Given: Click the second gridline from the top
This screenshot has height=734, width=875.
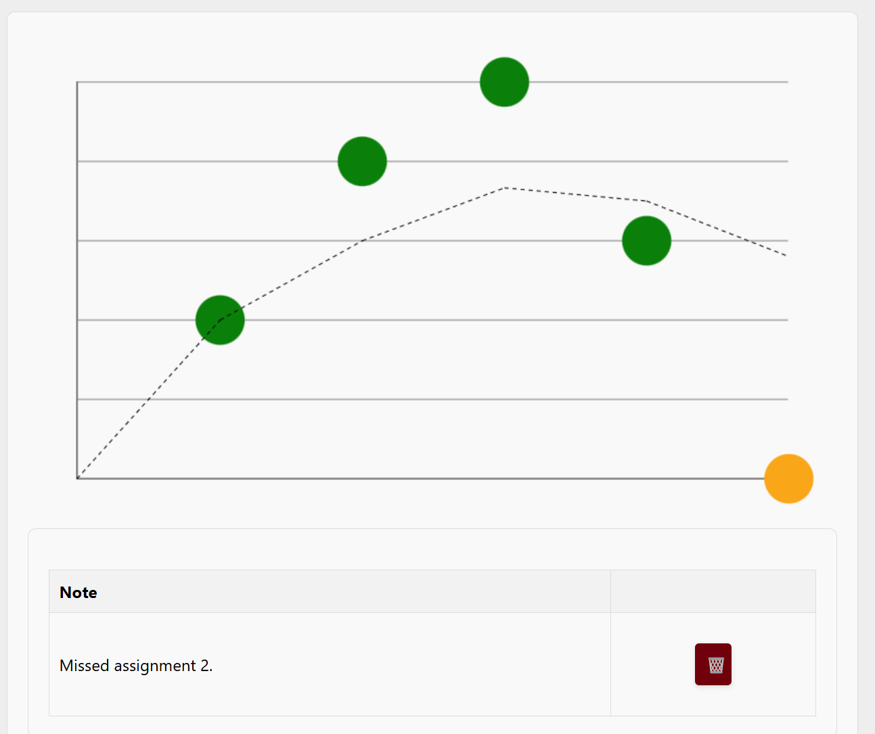Looking at the screenshot, I should (x=575, y=161).
